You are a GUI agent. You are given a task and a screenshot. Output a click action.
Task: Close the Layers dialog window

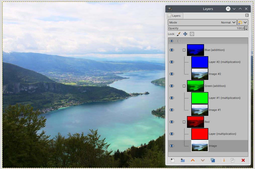coord(246,9)
